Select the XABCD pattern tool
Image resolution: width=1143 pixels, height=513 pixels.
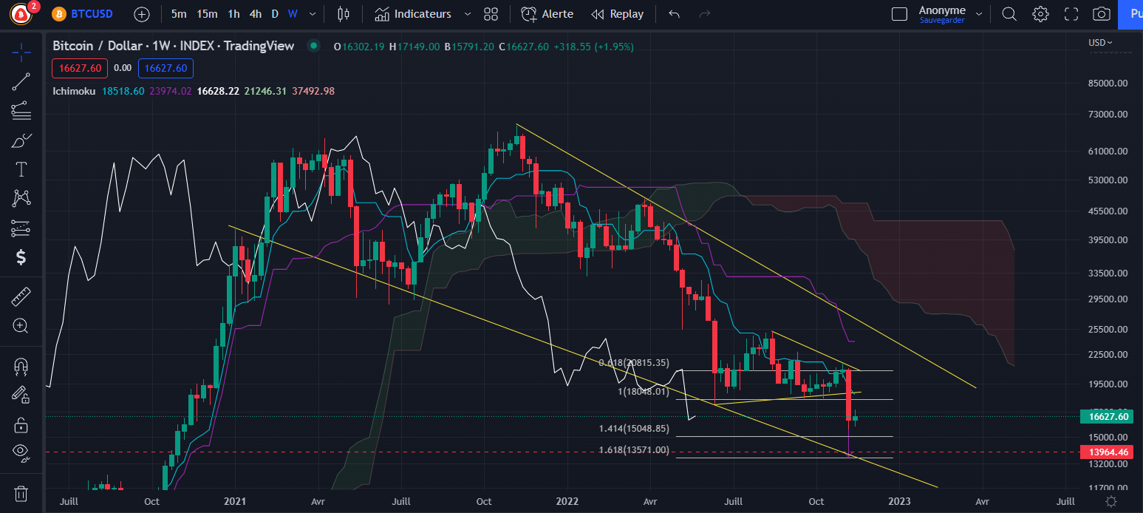pos(21,198)
